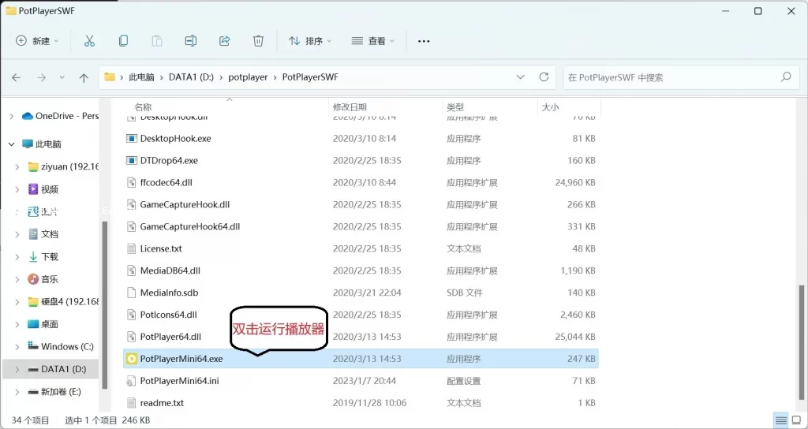Click the search box for PotPlayerSWF
The width and height of the screenshot is (808, 429).
click(671, 77)
